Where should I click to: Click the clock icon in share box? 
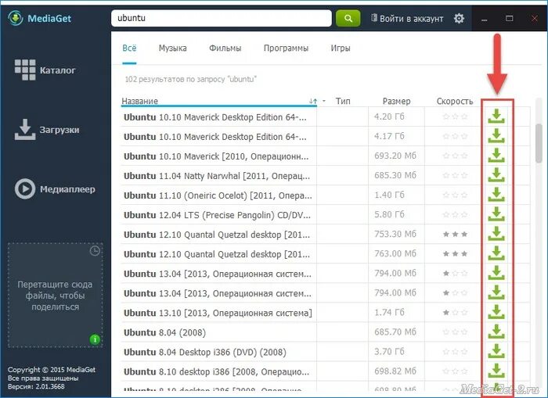pos(95,251)
